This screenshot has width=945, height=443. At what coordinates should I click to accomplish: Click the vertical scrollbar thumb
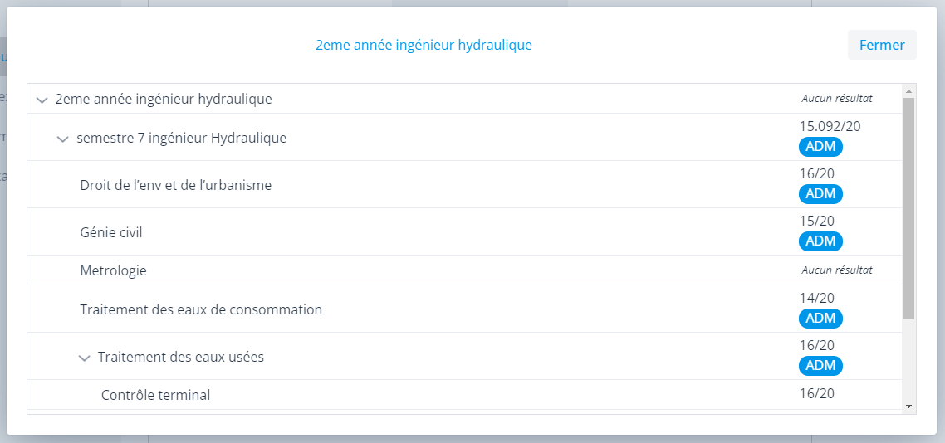[x=908, y=207]
